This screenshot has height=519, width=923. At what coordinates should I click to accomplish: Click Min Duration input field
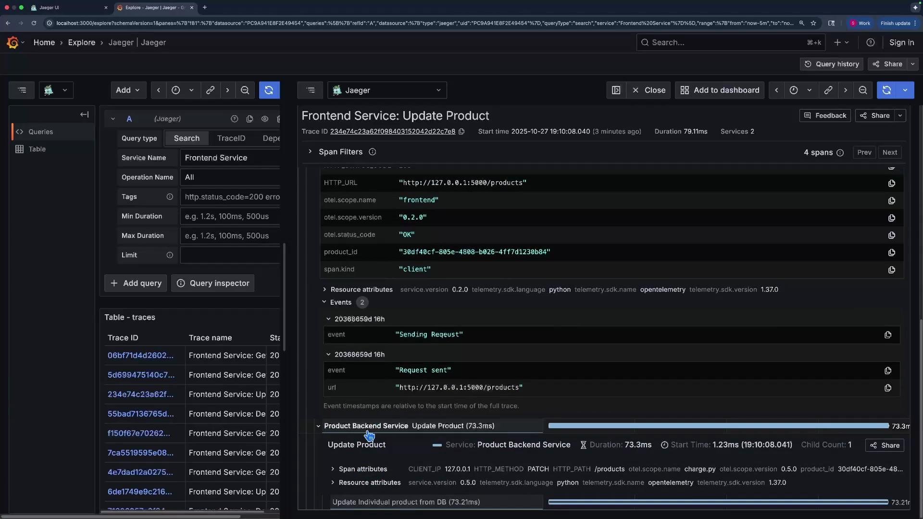coord(230,216)
